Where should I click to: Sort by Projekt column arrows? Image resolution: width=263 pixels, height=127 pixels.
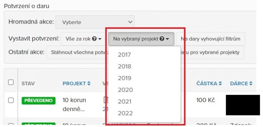pyautogui.click(x=89, y=83)
